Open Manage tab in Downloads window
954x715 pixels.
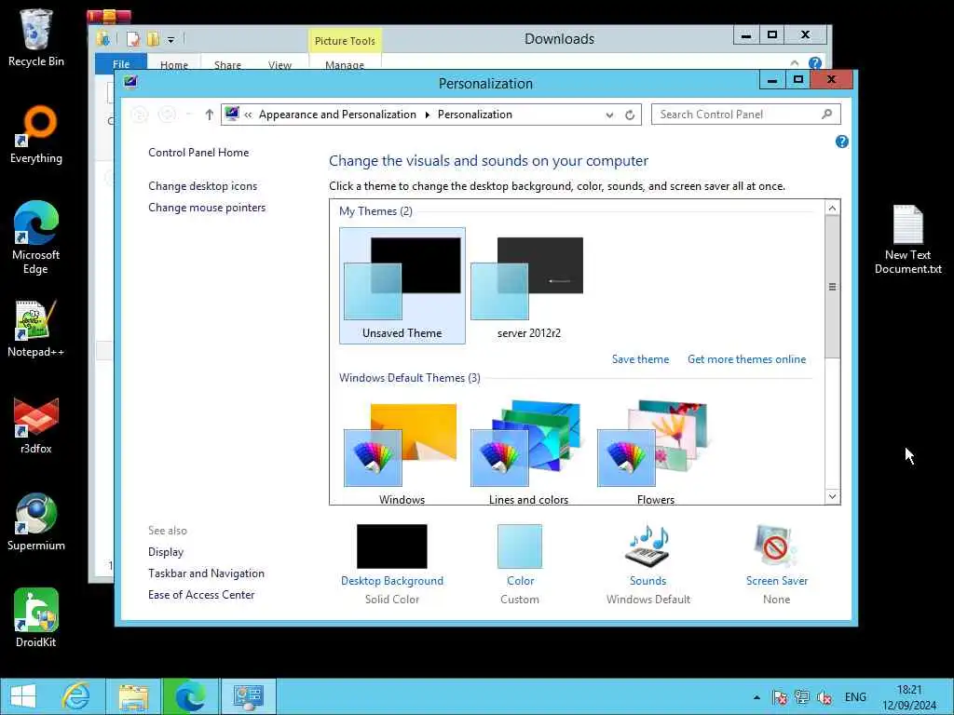coord(345,63)
